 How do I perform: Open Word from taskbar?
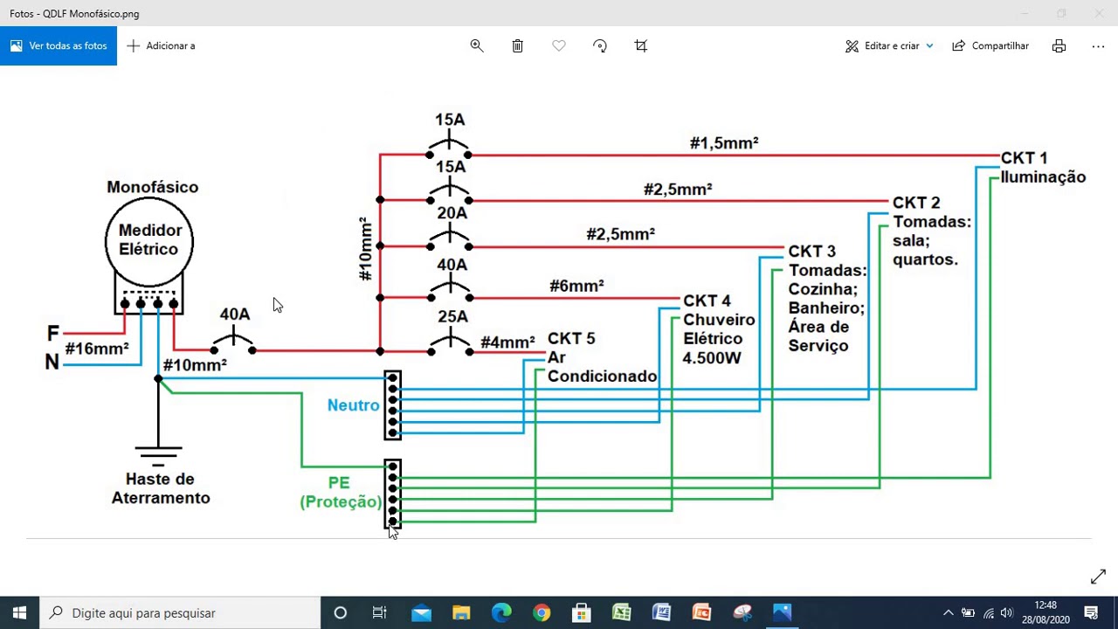point(661,612)
